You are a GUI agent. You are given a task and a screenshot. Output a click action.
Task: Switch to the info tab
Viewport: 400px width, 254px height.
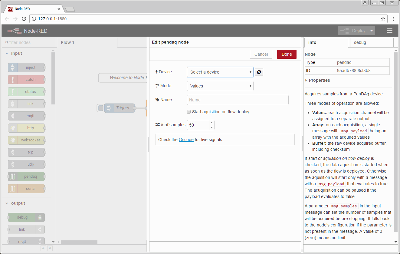click(326, 43)
